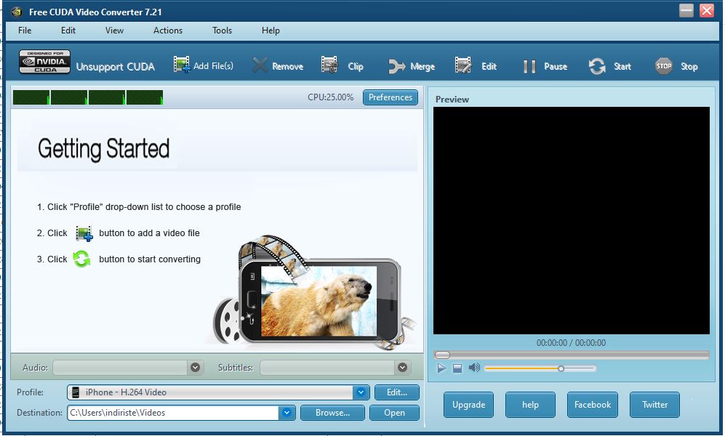The image size is (725, 436).
Task: Expand the Profile dropdown arrow
Action: (x=361, y=392)
